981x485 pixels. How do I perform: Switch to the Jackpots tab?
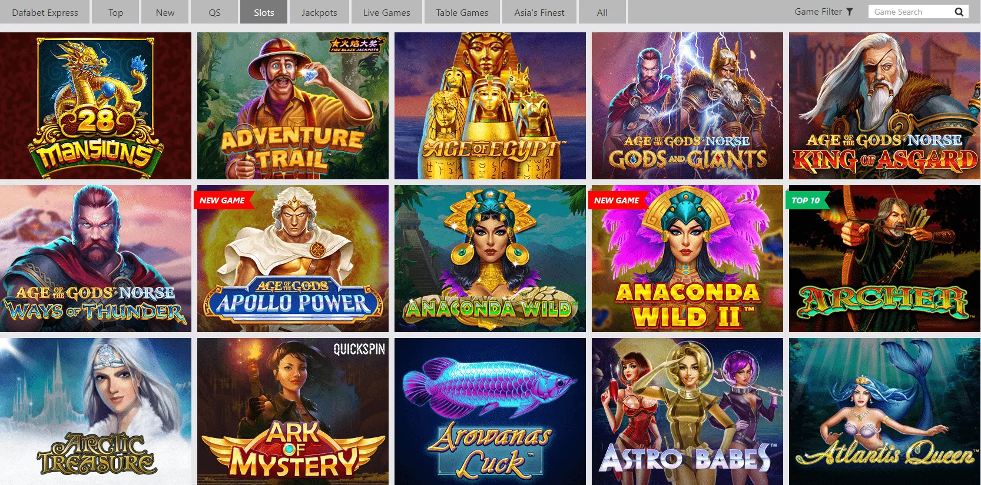point(319,12)
